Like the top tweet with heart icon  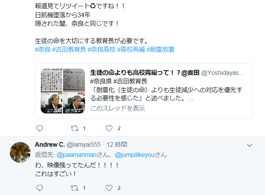tap(109, 128)
